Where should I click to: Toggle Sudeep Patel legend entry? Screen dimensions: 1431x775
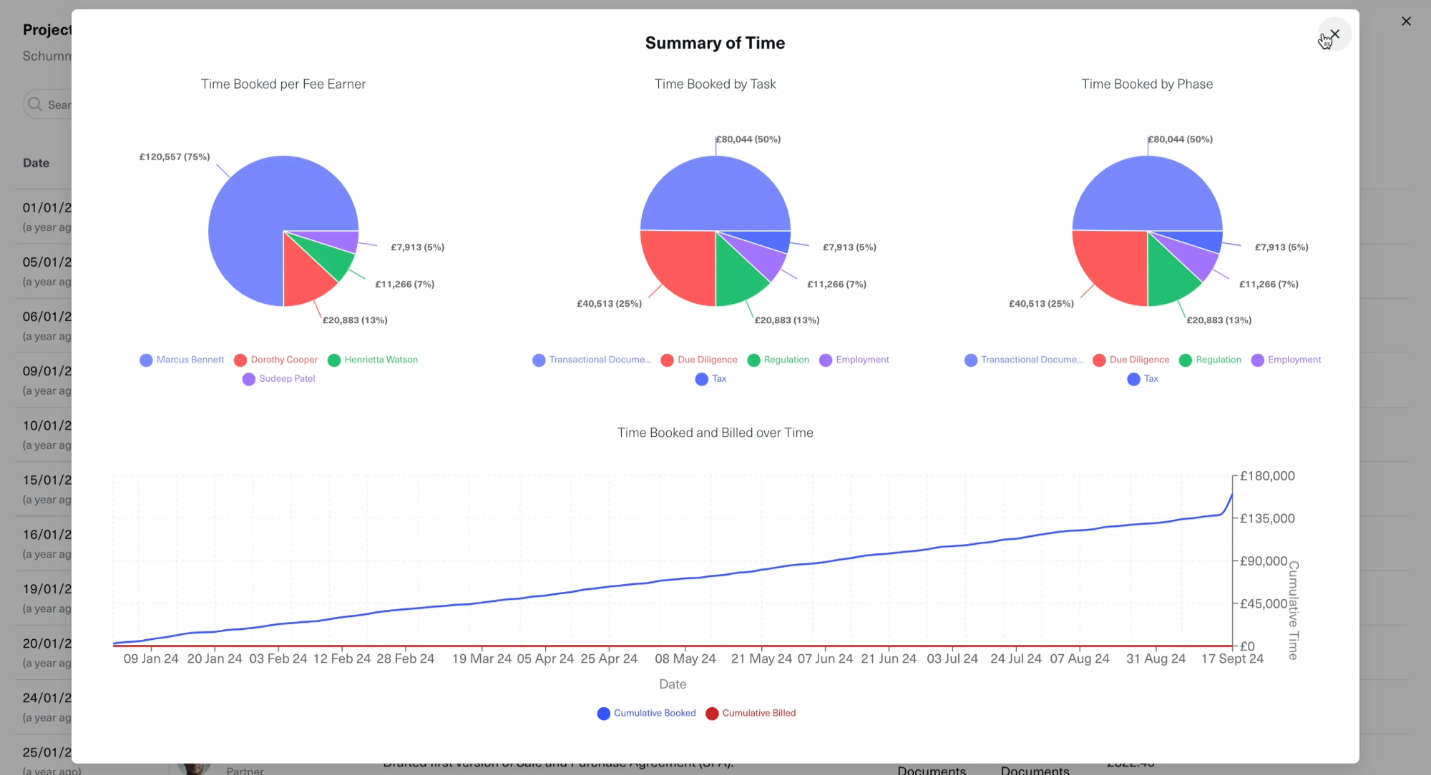pyautogui.click(x=279, y=379)
